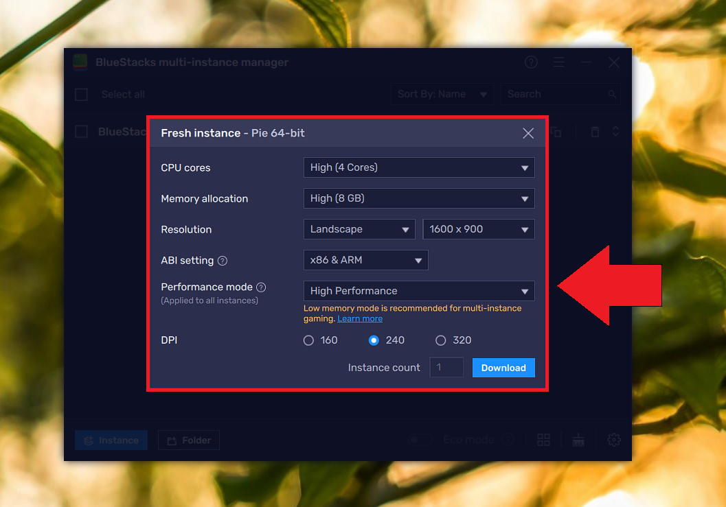Click the keyboard controls icon near Eco mode
This screenshot has width=726, height=507.
[578, 440]
